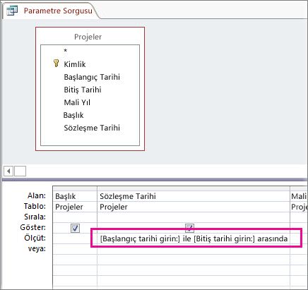
Task: Click the Başlık cell in Alan row
Action: click(x=75, y=196)
